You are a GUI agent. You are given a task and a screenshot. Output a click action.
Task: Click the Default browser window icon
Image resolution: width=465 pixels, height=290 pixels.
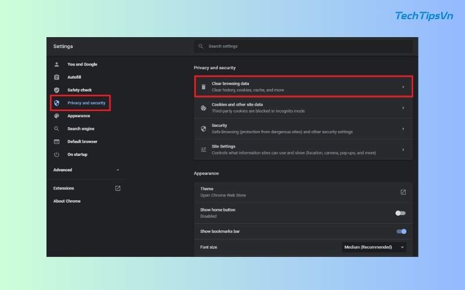(x=56, y=142)
